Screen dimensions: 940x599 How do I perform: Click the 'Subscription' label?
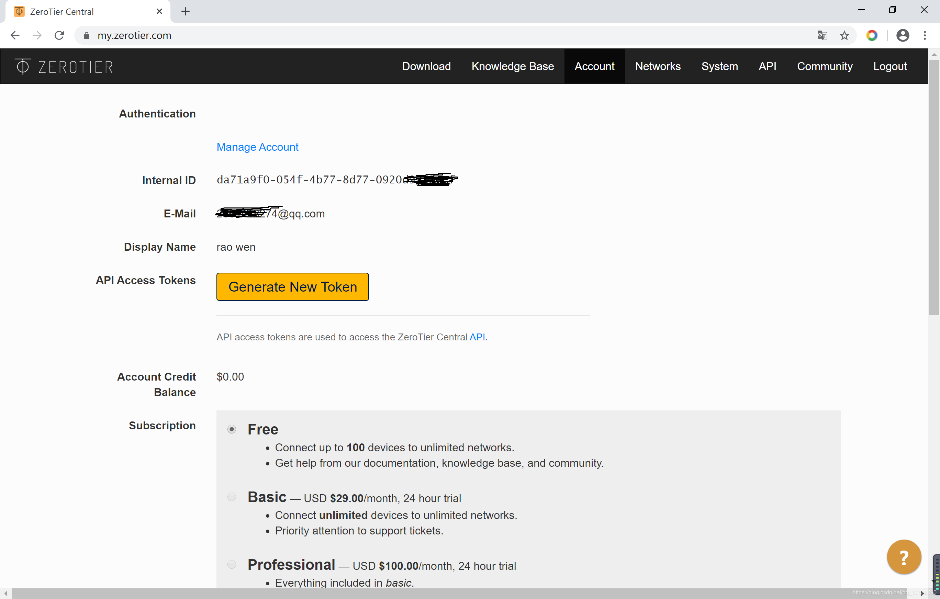tap(163, 425)
